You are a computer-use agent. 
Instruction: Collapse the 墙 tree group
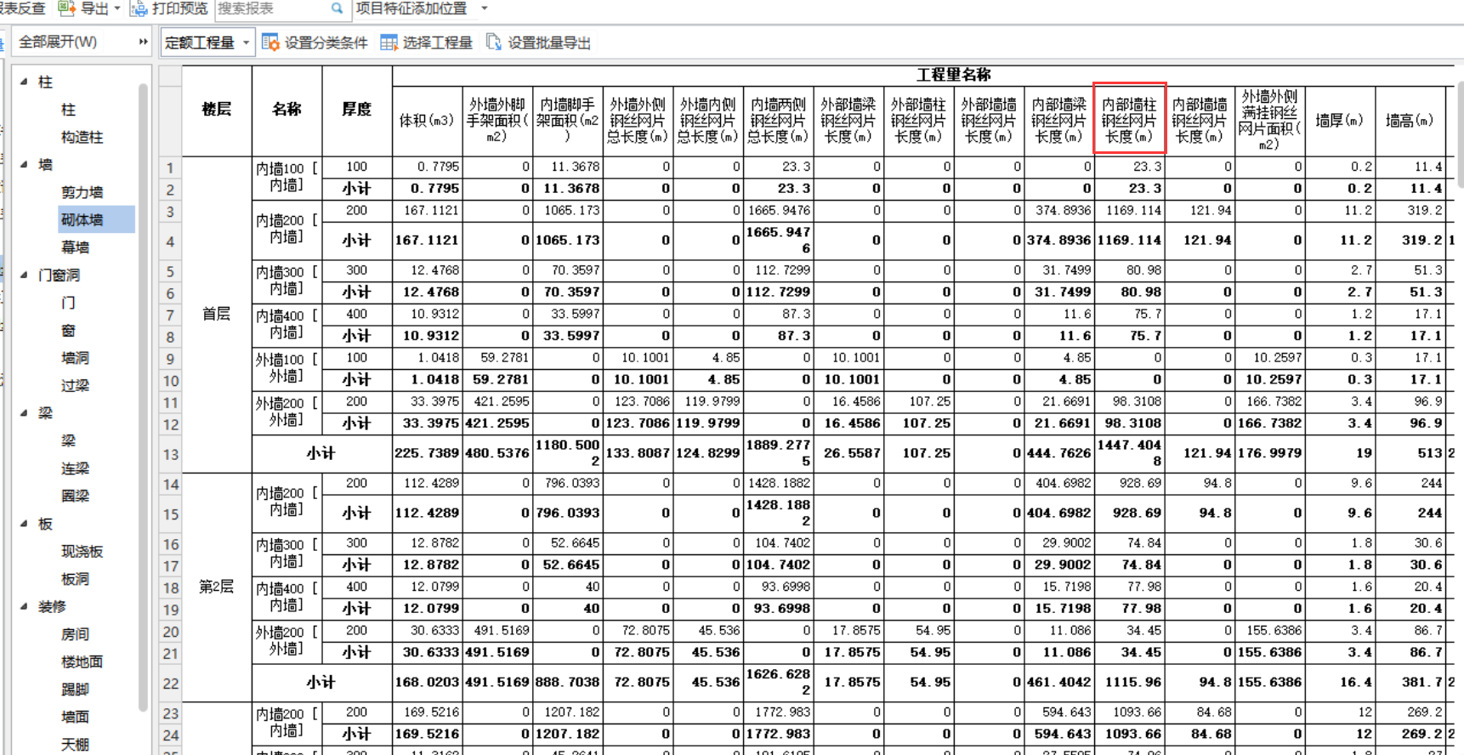pos(24,164)
